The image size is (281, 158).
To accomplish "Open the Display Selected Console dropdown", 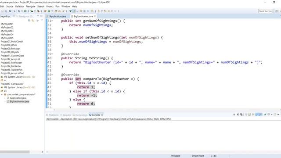I will 272,115.
